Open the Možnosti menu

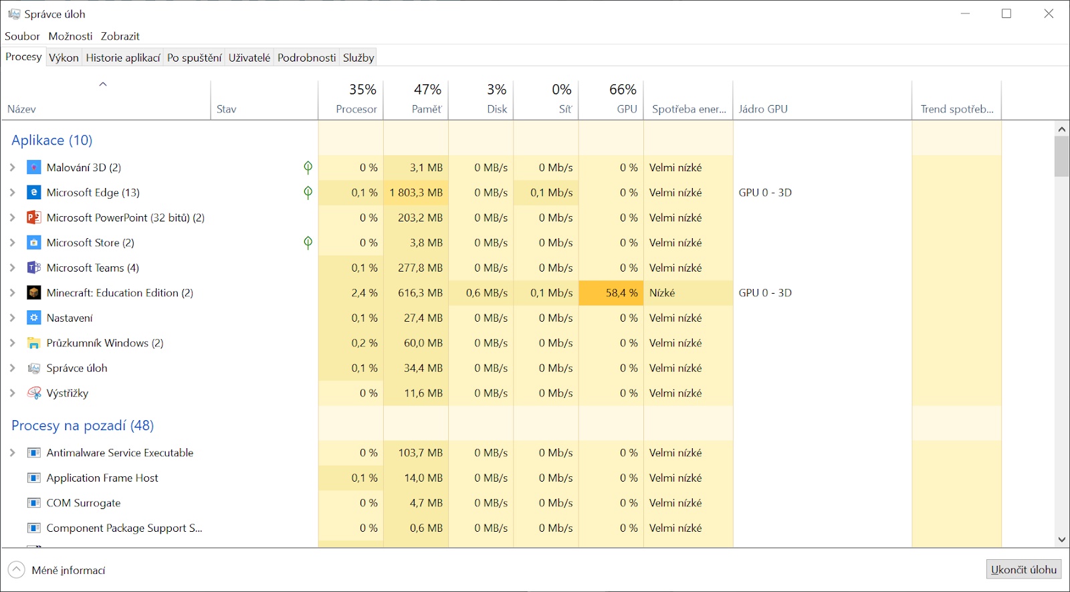70,36
